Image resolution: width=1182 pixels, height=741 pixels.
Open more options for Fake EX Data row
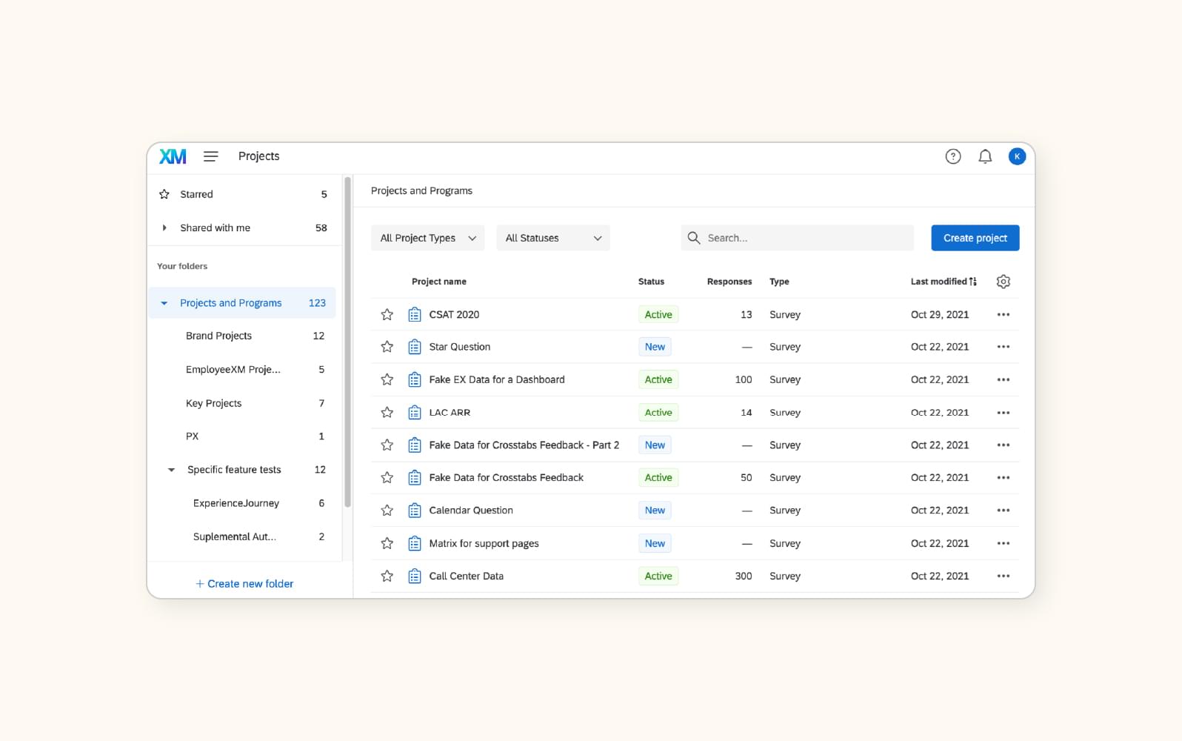click(1004, 379)
